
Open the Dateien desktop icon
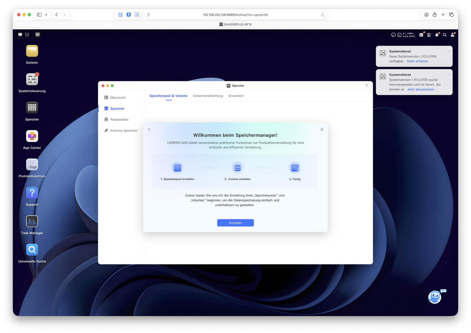pyautogui.click(x=32, y=51)
